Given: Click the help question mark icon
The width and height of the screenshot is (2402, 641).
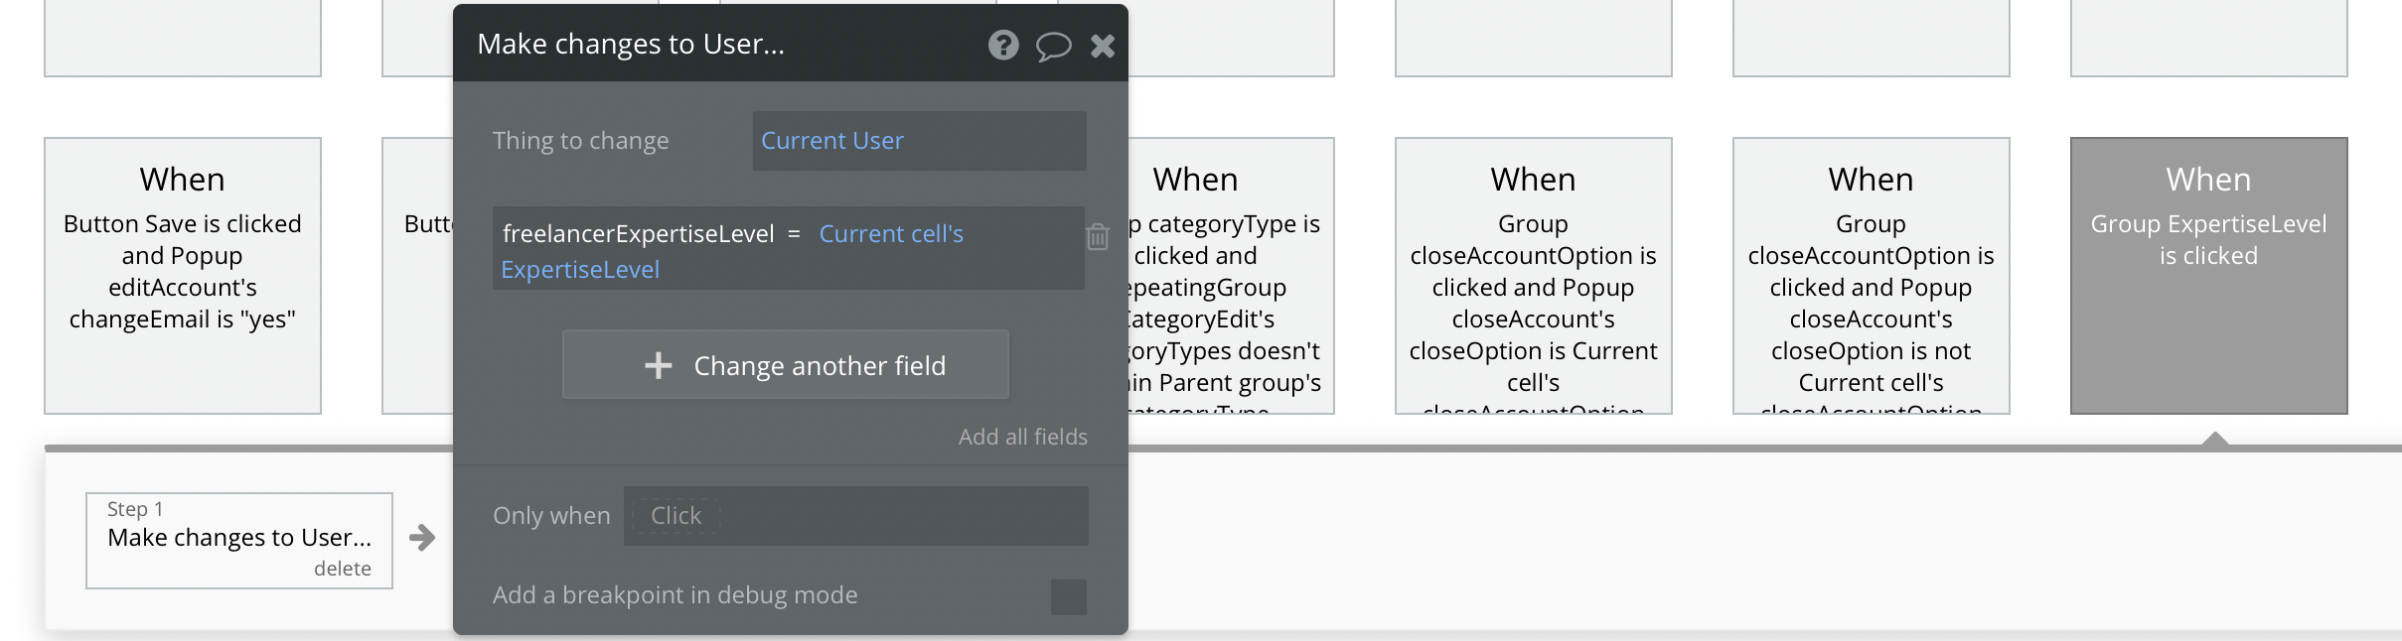Looking at the screenshot, I should (x=1003, y=45).
